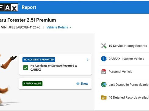
Task: Click the green checkmark beside No Accidents
Action: click(26, 68)
